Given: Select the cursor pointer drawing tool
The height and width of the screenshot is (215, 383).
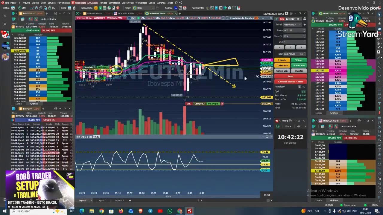Looking at the screenshot, I should [379, 15].
